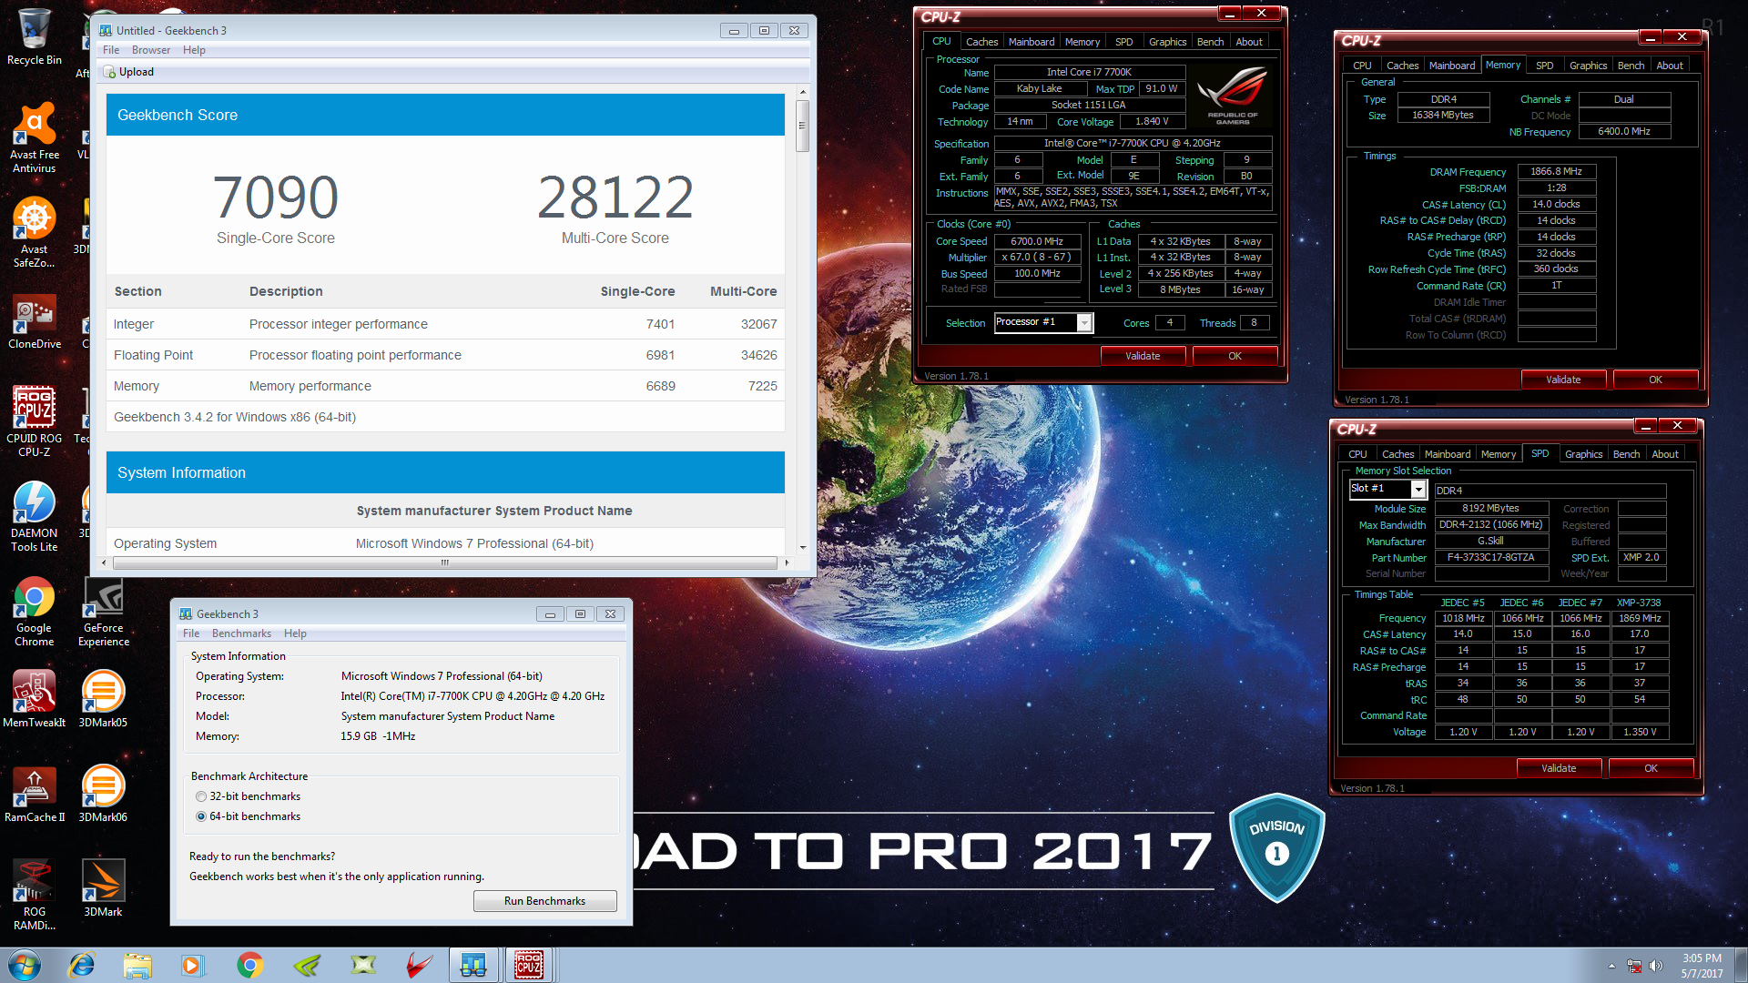Open Help menu in Geekbench 3 window
This screenshot has height=983, width=1748.
click(x=295, y=633)
